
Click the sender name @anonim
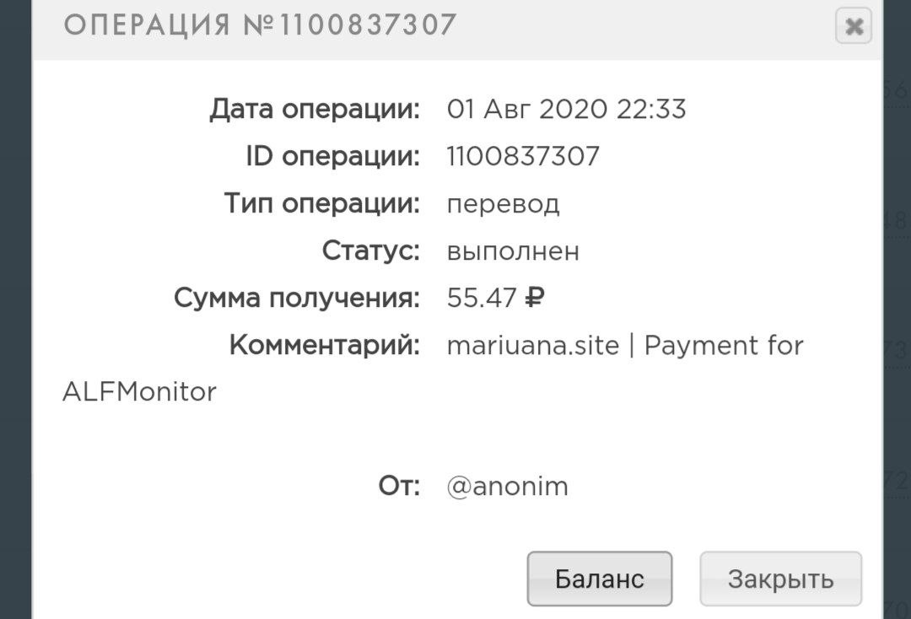[x=507, y=487]
